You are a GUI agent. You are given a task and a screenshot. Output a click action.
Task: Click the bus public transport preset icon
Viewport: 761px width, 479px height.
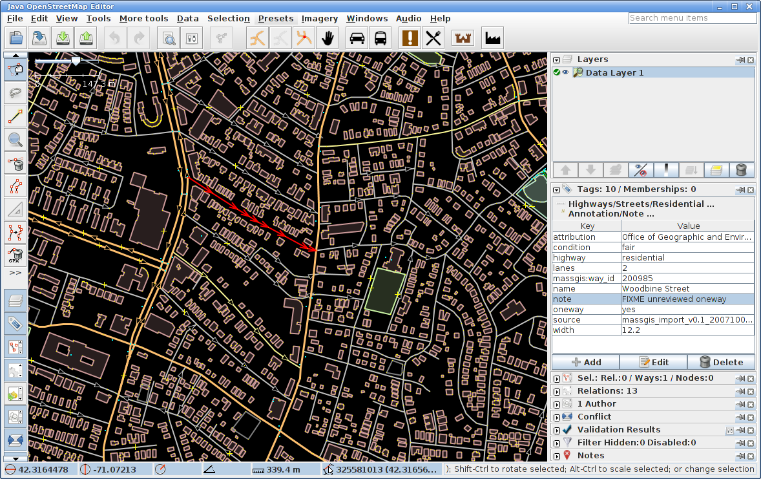pyautogui.click(x=380, y=38)
